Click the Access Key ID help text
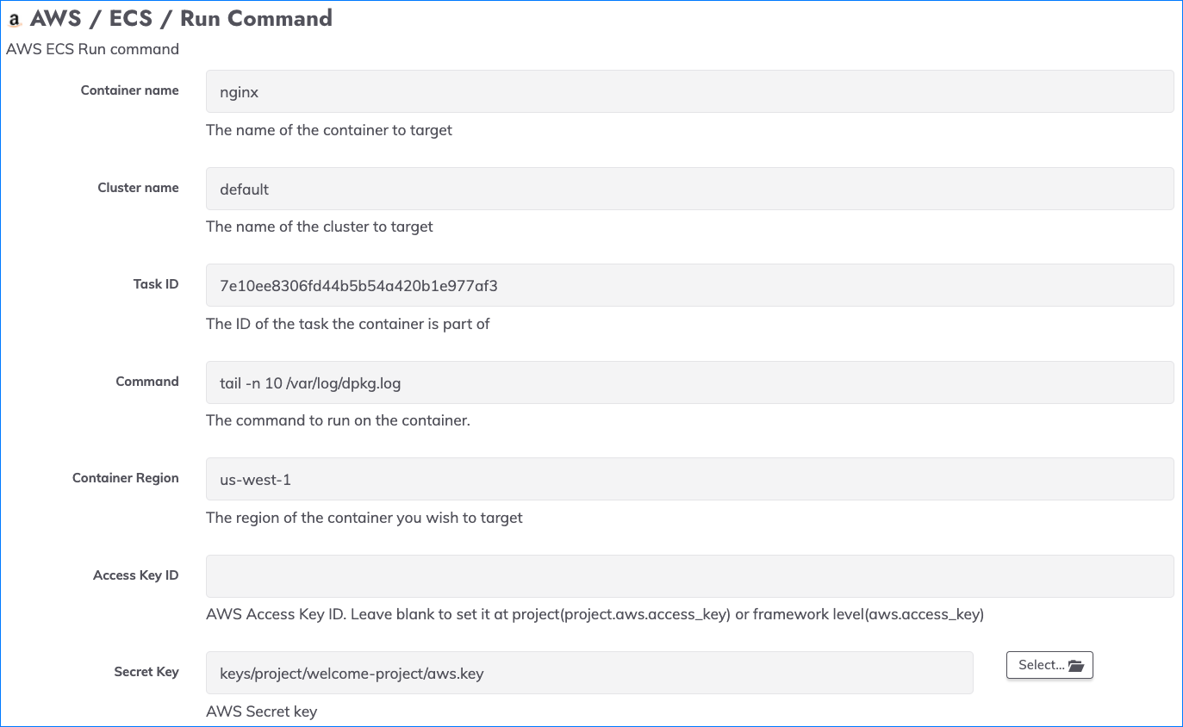This screenshot has width=1183, height=727. (x=595, y=615)
